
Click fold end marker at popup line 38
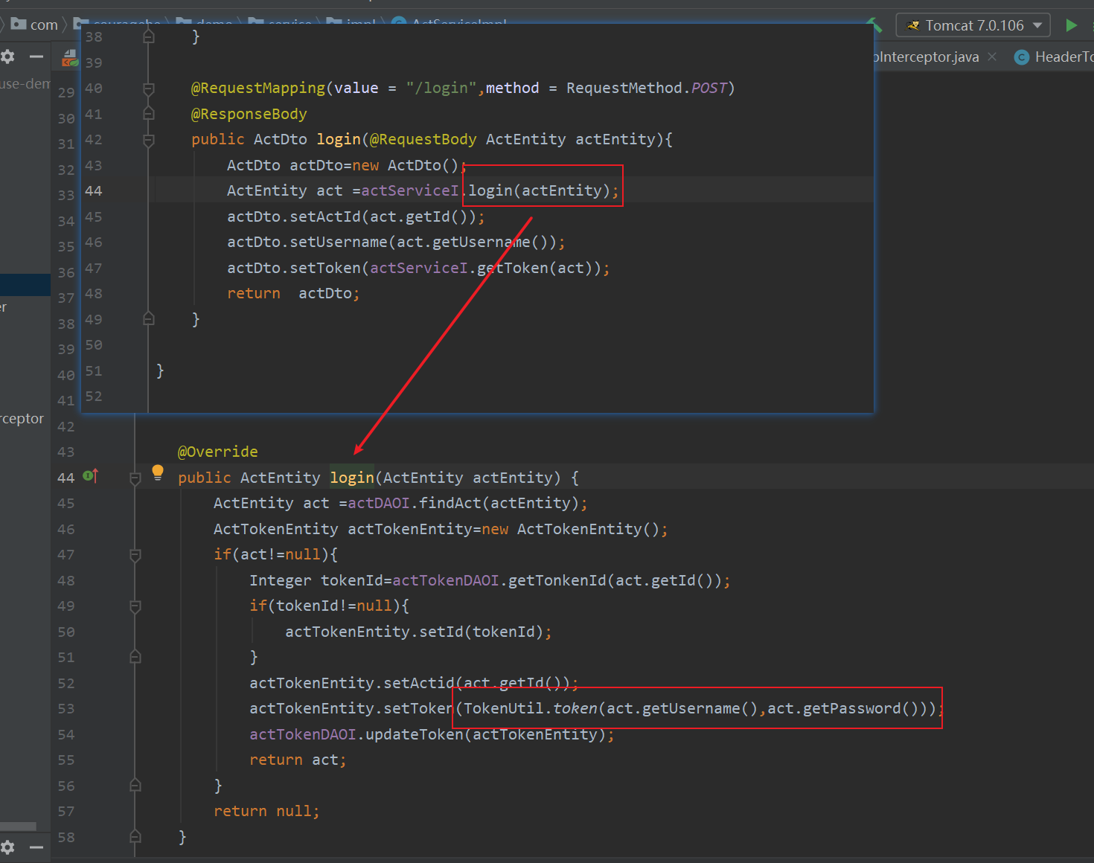149,36
